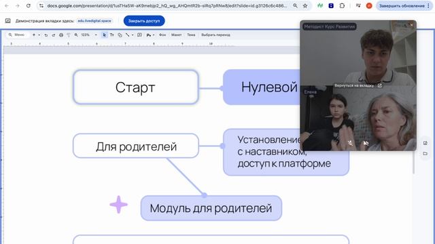
Task: Select the Line drawing tool
Action: (x=127, y=35)
